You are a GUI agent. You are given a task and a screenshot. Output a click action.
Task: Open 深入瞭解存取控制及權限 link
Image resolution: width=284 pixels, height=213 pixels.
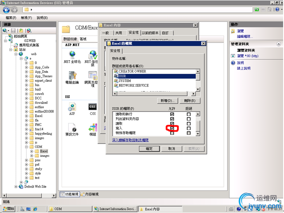130,140
